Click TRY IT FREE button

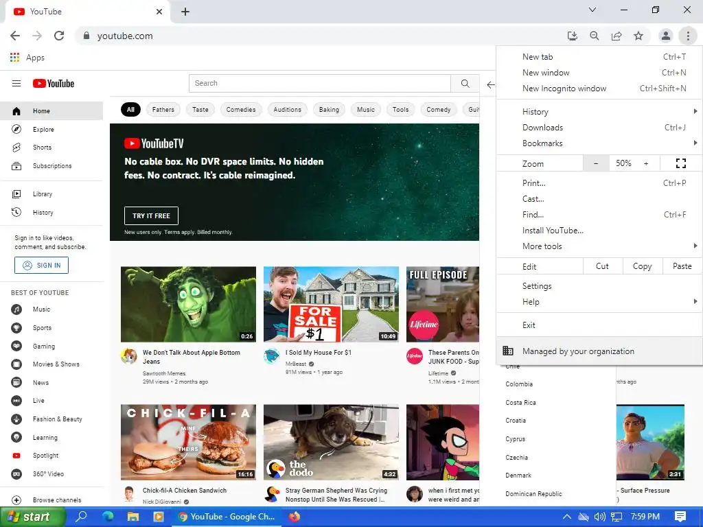click(x=151, y=216)
